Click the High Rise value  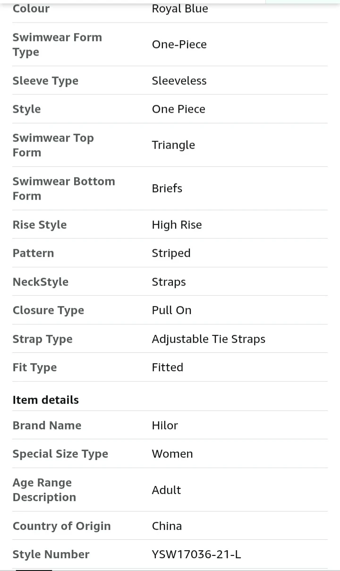click(177, 225)
